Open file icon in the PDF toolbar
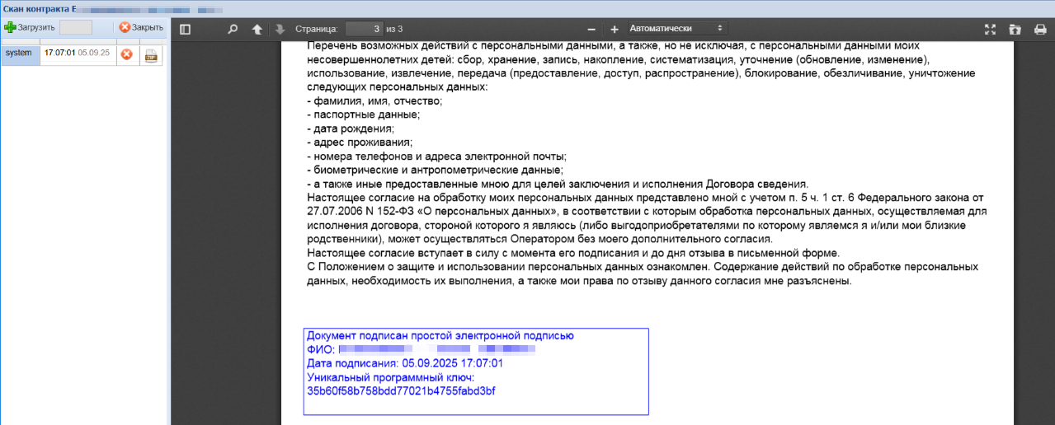 pos(1015,29)
